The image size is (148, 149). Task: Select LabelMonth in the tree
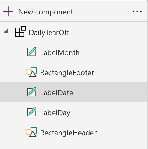click(60, 53)
